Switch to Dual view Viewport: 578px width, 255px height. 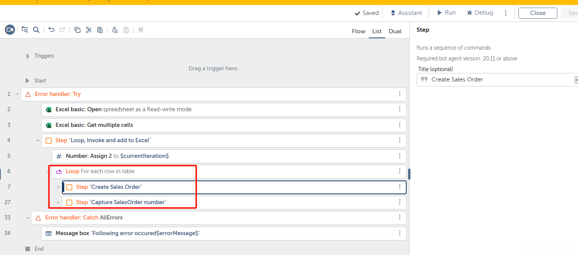coord(395,31)
